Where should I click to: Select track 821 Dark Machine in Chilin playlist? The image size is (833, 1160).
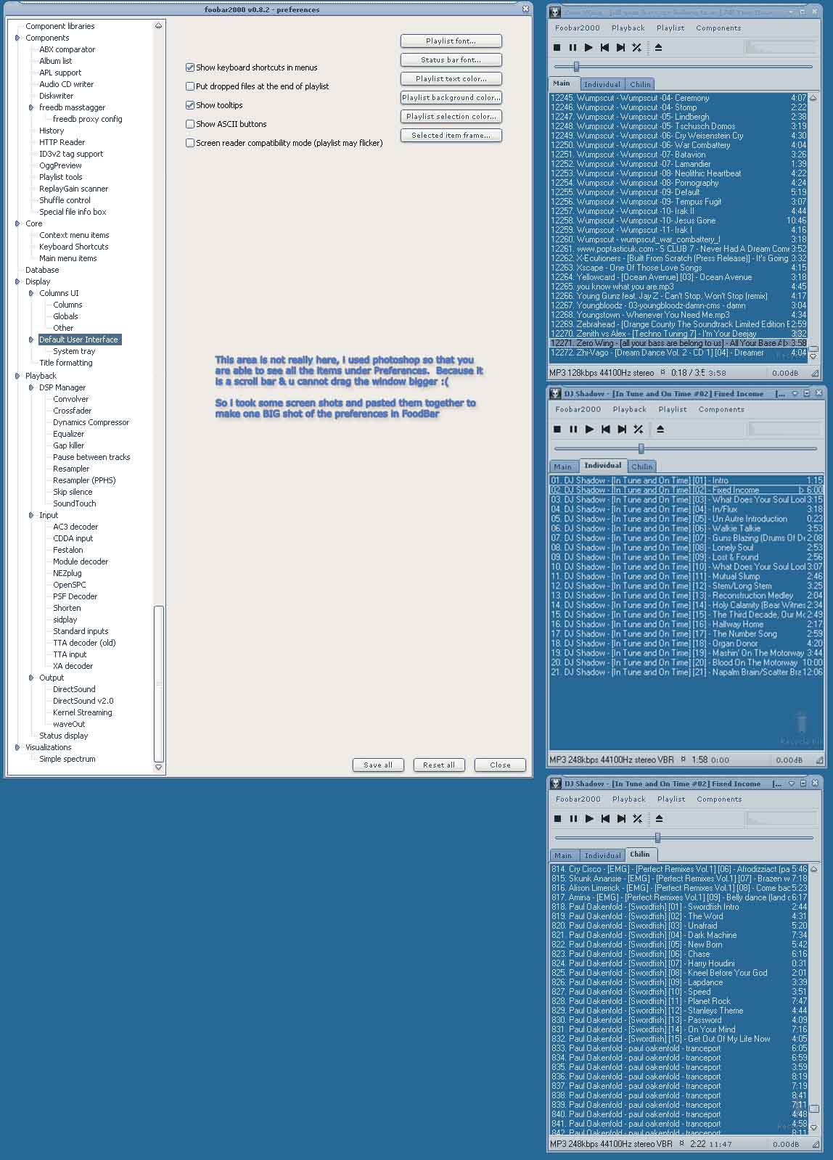(x=680, y=935)
